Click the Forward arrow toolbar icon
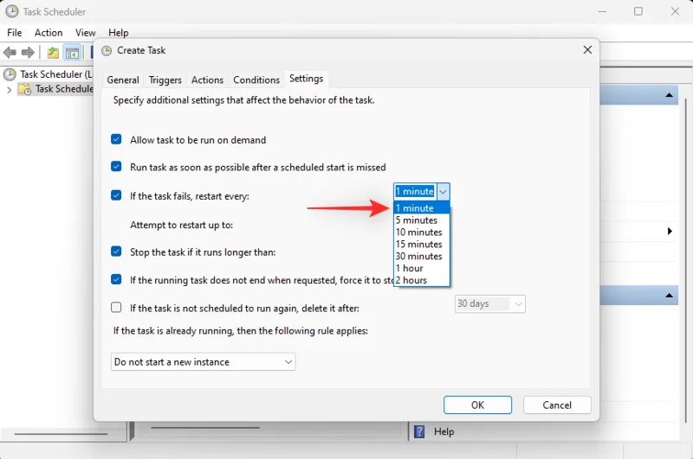The height and width of the screenshot is (459, 693). 28,53
